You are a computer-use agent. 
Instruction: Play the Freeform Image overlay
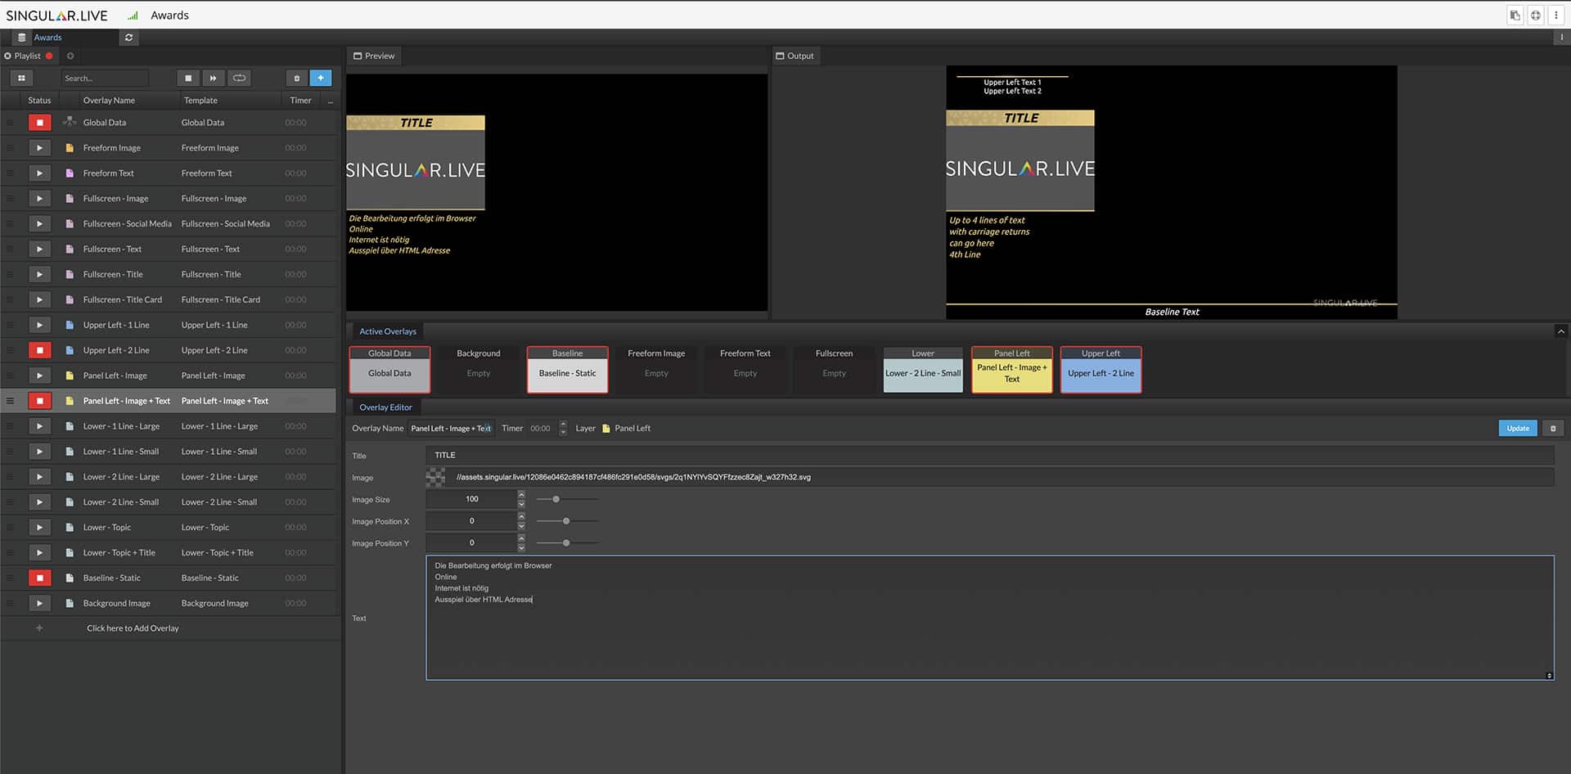tap(39, 148)
